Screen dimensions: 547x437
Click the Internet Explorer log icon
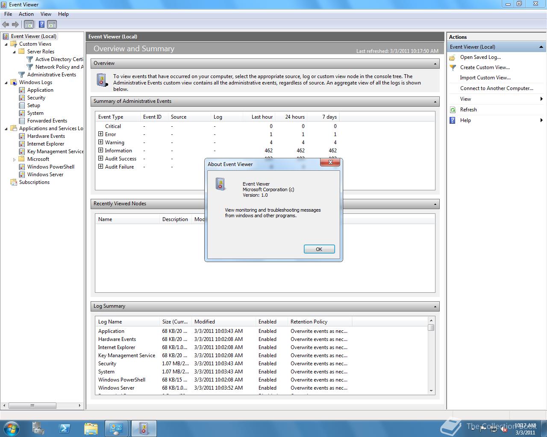(22, 144)
